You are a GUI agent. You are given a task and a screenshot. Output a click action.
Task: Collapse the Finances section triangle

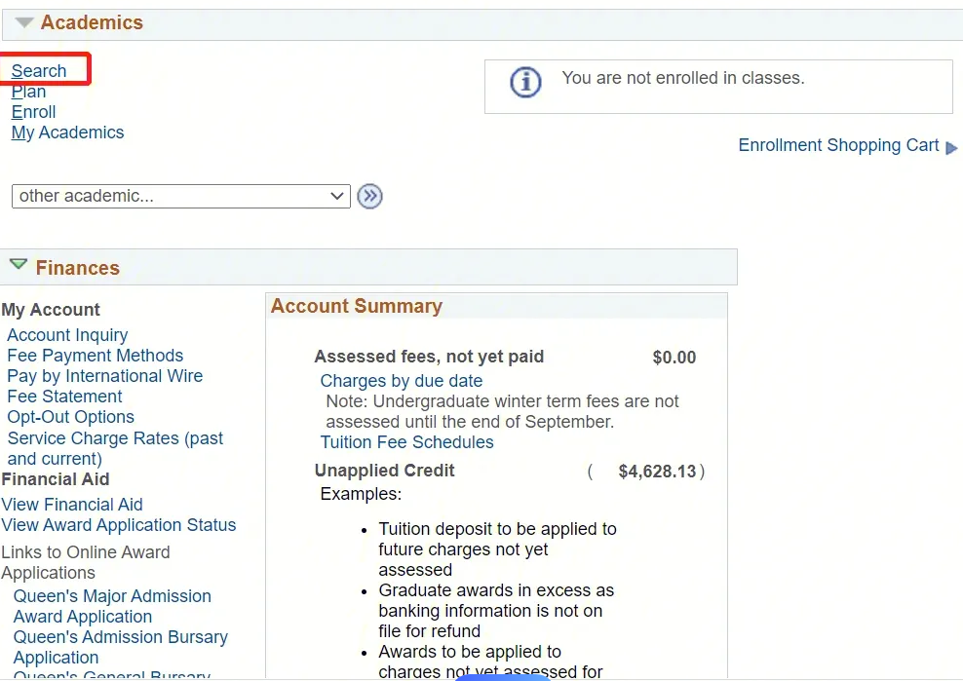[x=19, y=265]
